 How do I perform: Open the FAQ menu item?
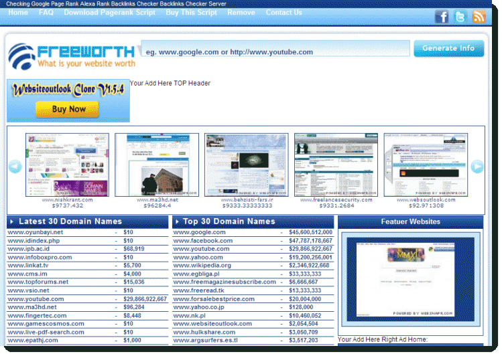46,13
